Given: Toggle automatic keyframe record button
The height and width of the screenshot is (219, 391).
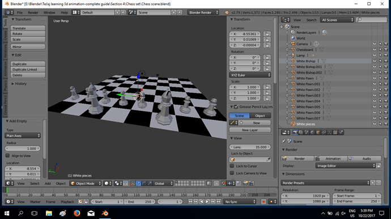Looking at the screenshot, I should (263, 201).
